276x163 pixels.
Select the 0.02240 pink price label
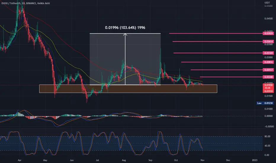pos(268,77)
